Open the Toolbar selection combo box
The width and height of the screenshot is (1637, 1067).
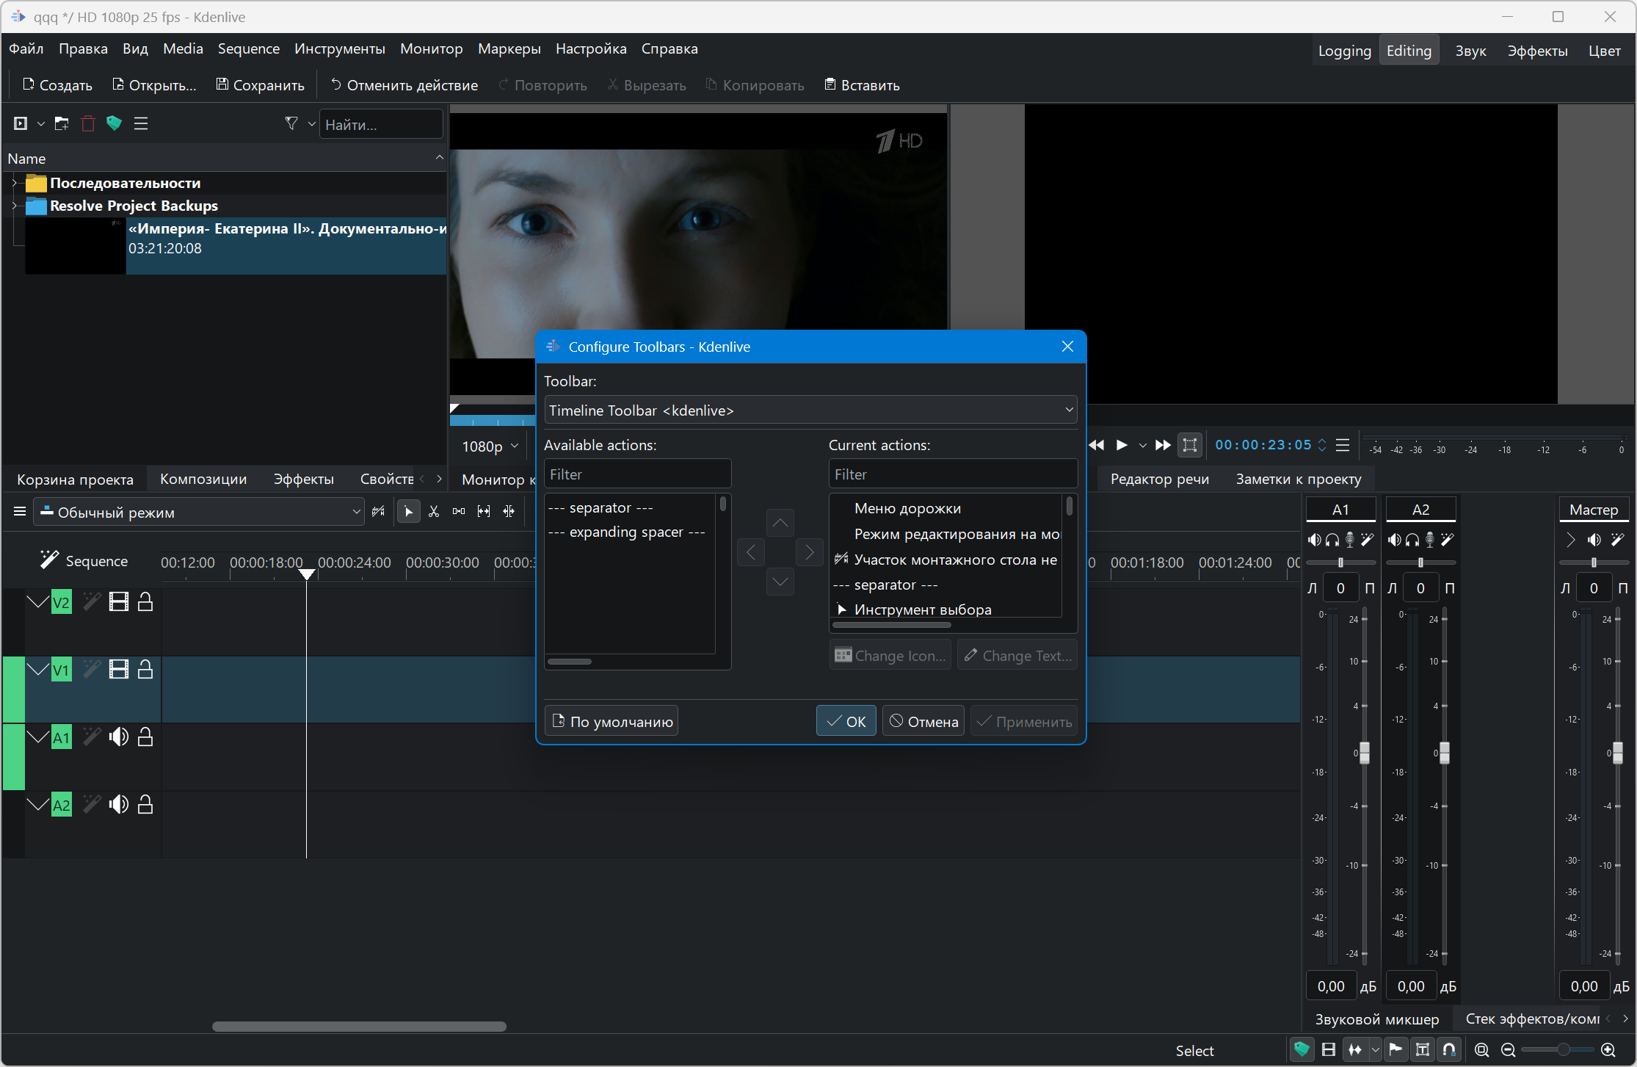(810, 410)
